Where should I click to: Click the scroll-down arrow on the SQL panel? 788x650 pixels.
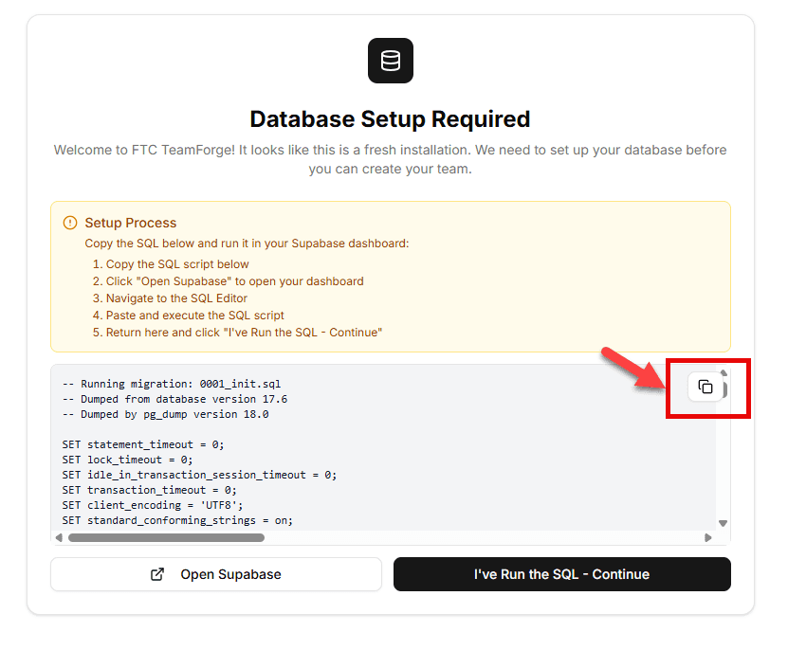[723, 522]
